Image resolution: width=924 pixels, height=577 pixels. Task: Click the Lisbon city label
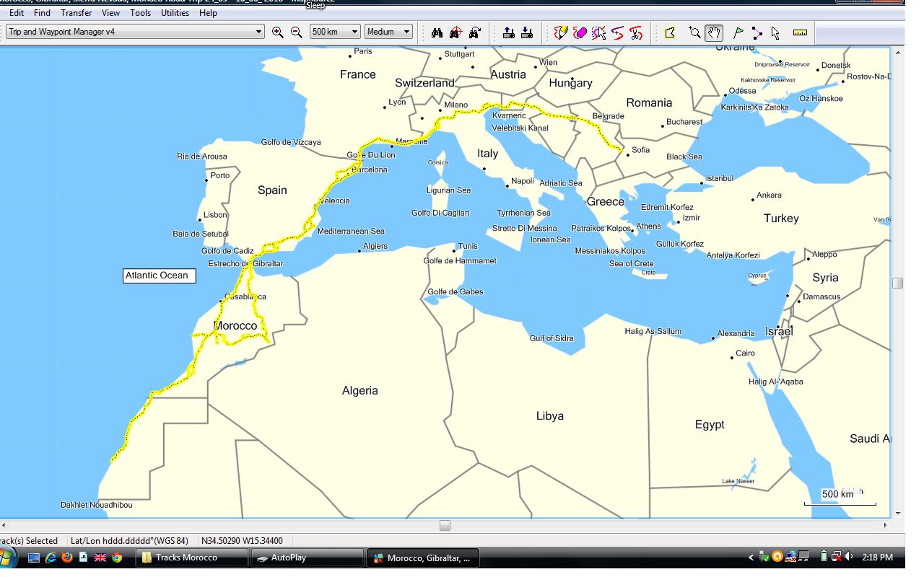point(215,215)
